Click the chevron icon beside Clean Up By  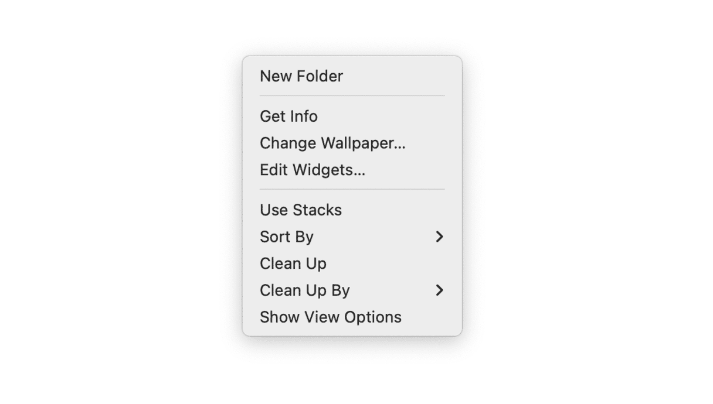tap(440, 290)
